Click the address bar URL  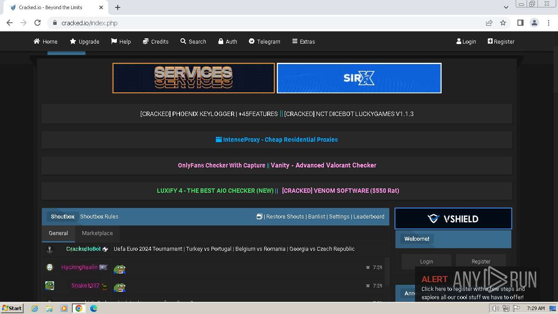[89, 23]
